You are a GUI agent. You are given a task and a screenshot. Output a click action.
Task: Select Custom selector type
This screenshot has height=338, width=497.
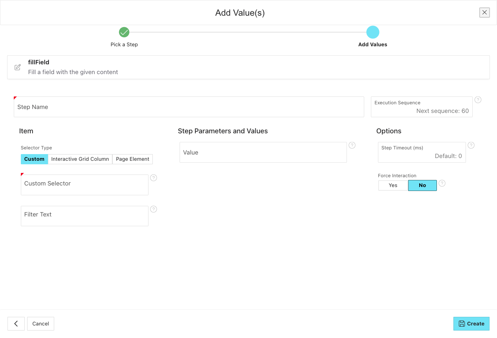click(x=34, y=159)
